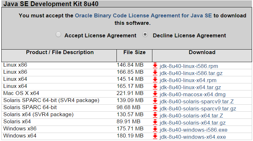Click download icon for jdk-8u40-windows-x64.exe
This screenshot has height=141, width=253.
click(155, 137)
